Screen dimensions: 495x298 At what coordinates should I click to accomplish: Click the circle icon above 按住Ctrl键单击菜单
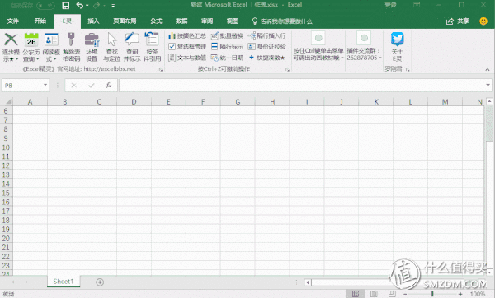318,38
